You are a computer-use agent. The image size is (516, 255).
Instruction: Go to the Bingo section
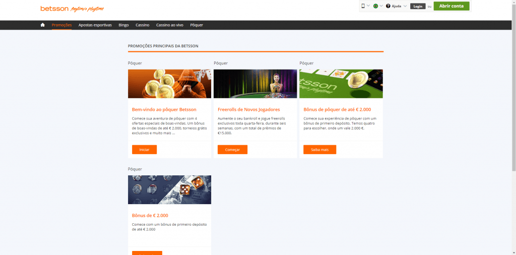pyautogui.click(x=124, y=25)
